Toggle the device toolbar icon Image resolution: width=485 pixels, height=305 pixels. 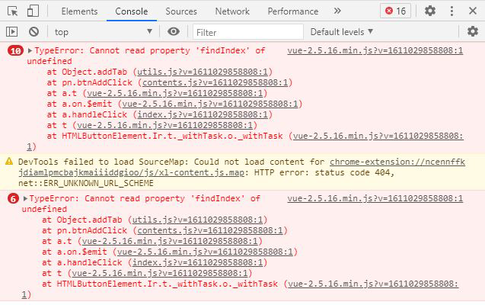pyautogui.click(x=33, y=11)
